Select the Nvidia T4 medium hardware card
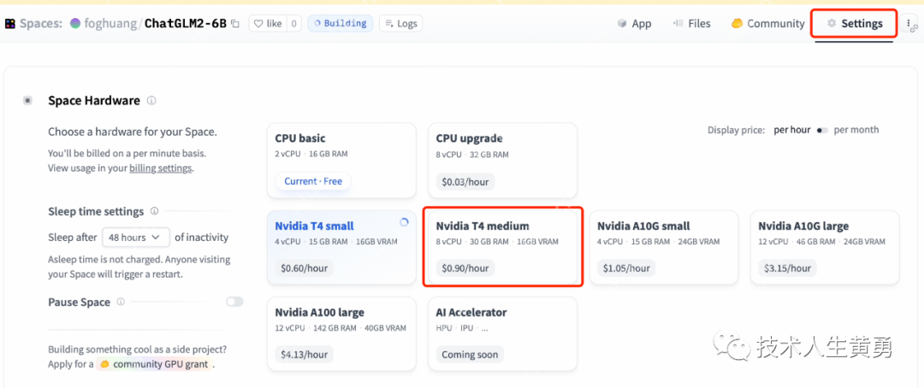 click(x=503, y=246)
